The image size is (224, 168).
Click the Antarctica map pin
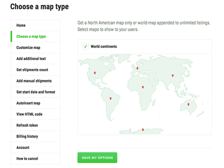(142, 130)
